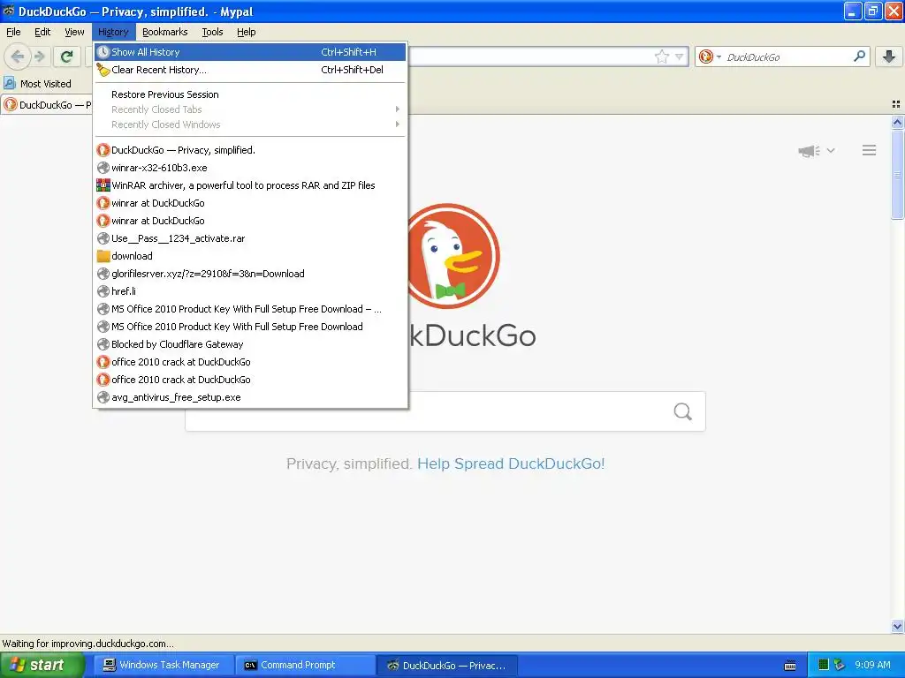Open history entry Use__Pass__1234_activate.rar

(250, 238)
